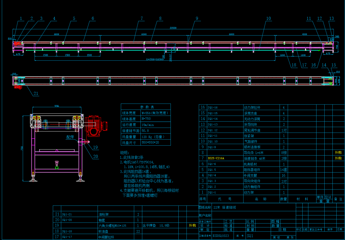
Task: Select the 配焊 weld label in the end view
Action: click(x=70, y=137)
